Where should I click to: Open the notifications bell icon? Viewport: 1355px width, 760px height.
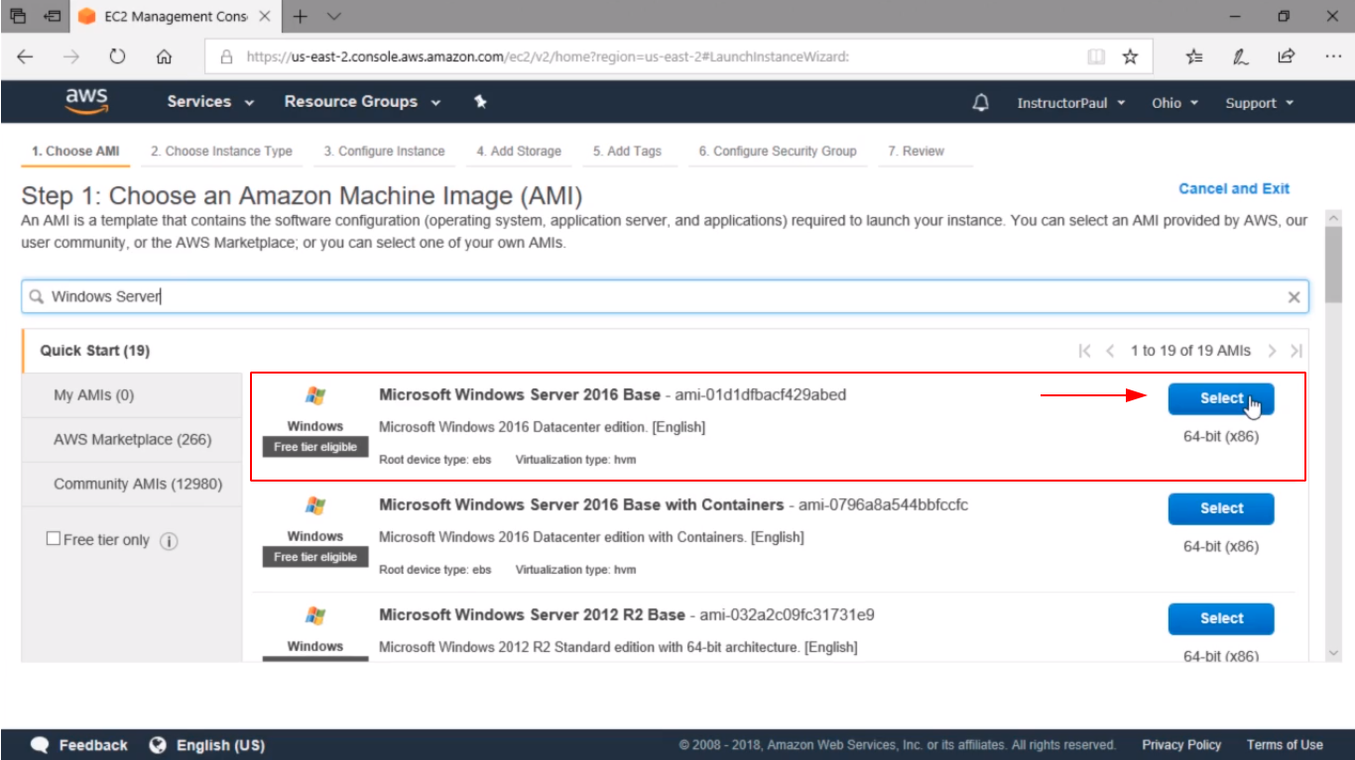[981, 103]
